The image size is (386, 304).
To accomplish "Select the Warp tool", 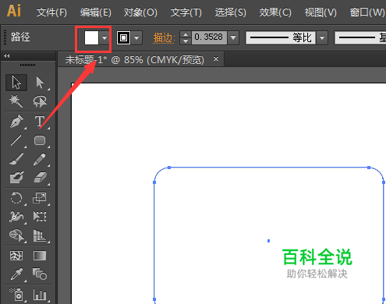I will tap(16, 217).
